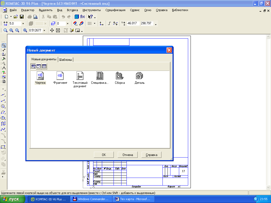This screenshot has height=203, width=271.
Task: Expand the layer number 0 dropdown
Action: (x=67, y=24)
